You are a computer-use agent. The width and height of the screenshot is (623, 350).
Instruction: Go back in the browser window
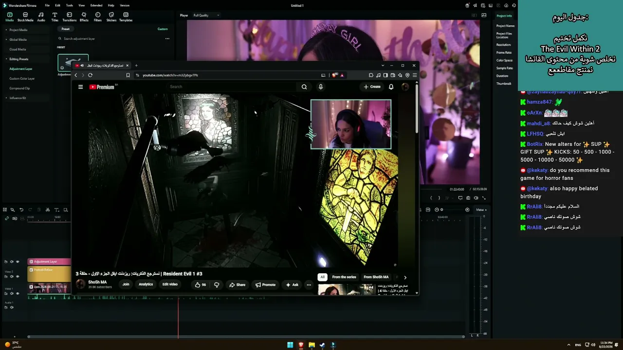point(75,75)
